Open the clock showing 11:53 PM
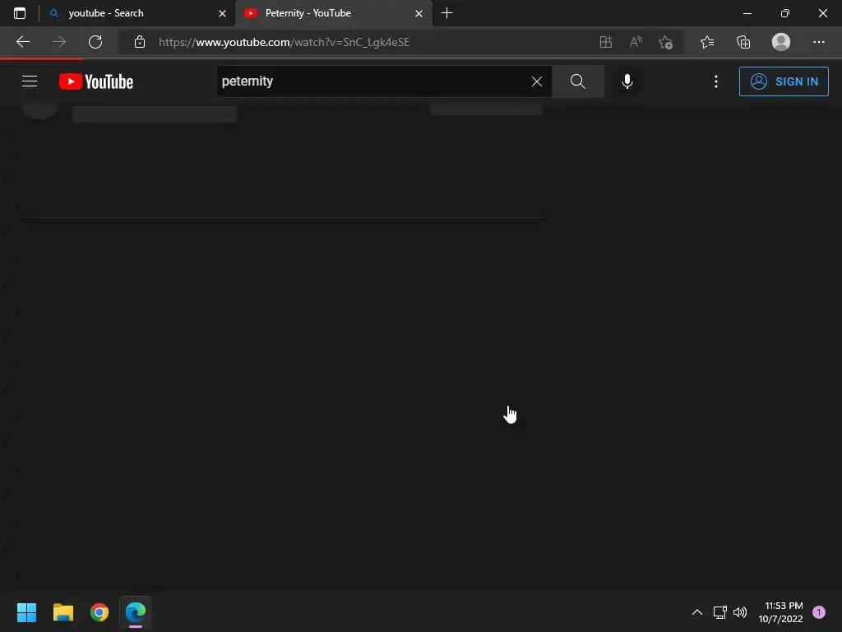 pyautogui.click(x=780, y=612)
